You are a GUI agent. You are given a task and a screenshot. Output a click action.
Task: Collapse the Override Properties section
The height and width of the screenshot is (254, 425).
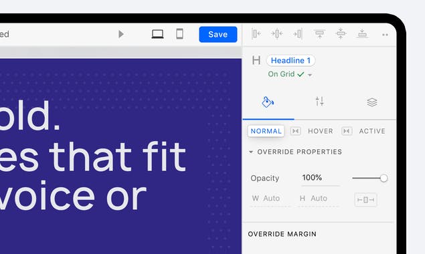pyautogui.click(x=251, y=152)
